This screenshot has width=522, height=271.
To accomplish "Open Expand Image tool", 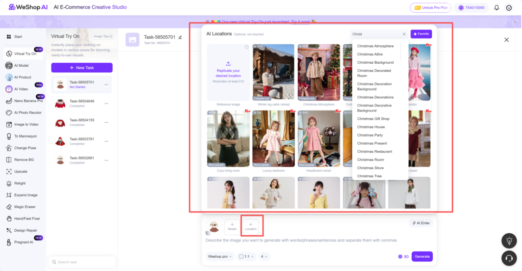I will [22, 195].
